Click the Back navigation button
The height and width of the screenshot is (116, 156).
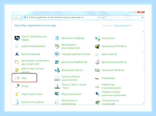pyautogui.click(x=14, y=18)
